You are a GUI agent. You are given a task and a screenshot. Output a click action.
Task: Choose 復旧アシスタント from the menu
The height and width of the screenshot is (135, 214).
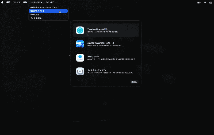pos(48,11)
